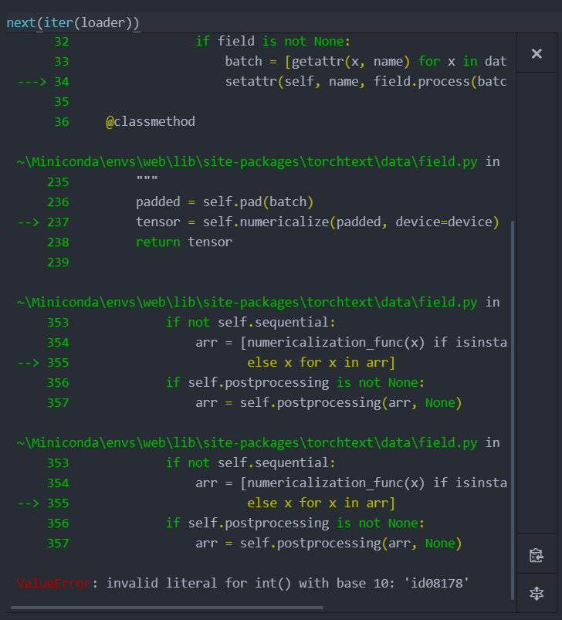Click line 237 self.numericalize line
The height and width of the screenshot is (620, 562).
point(259,222)
